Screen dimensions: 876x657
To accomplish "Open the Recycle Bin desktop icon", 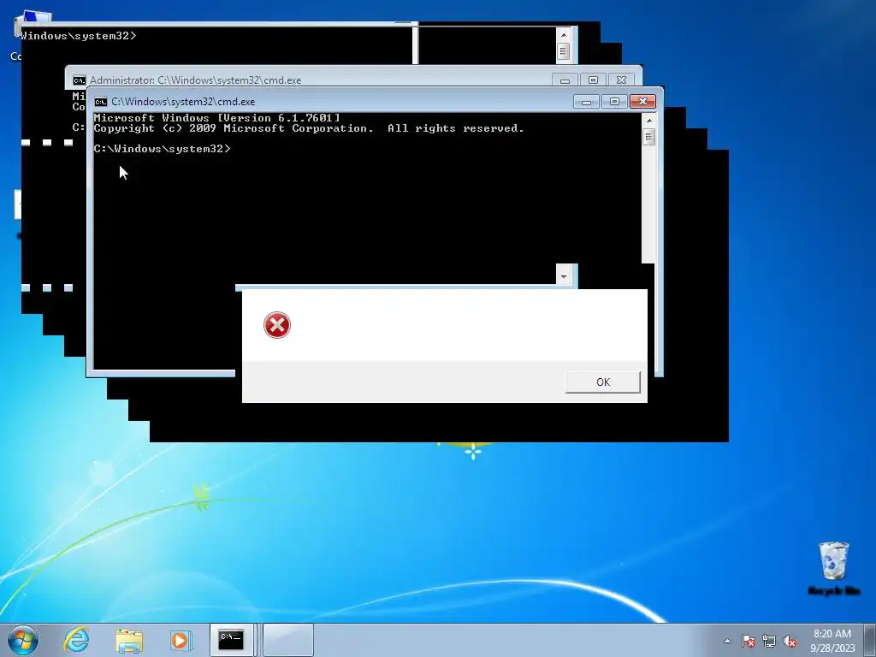I will pos(834,569).
